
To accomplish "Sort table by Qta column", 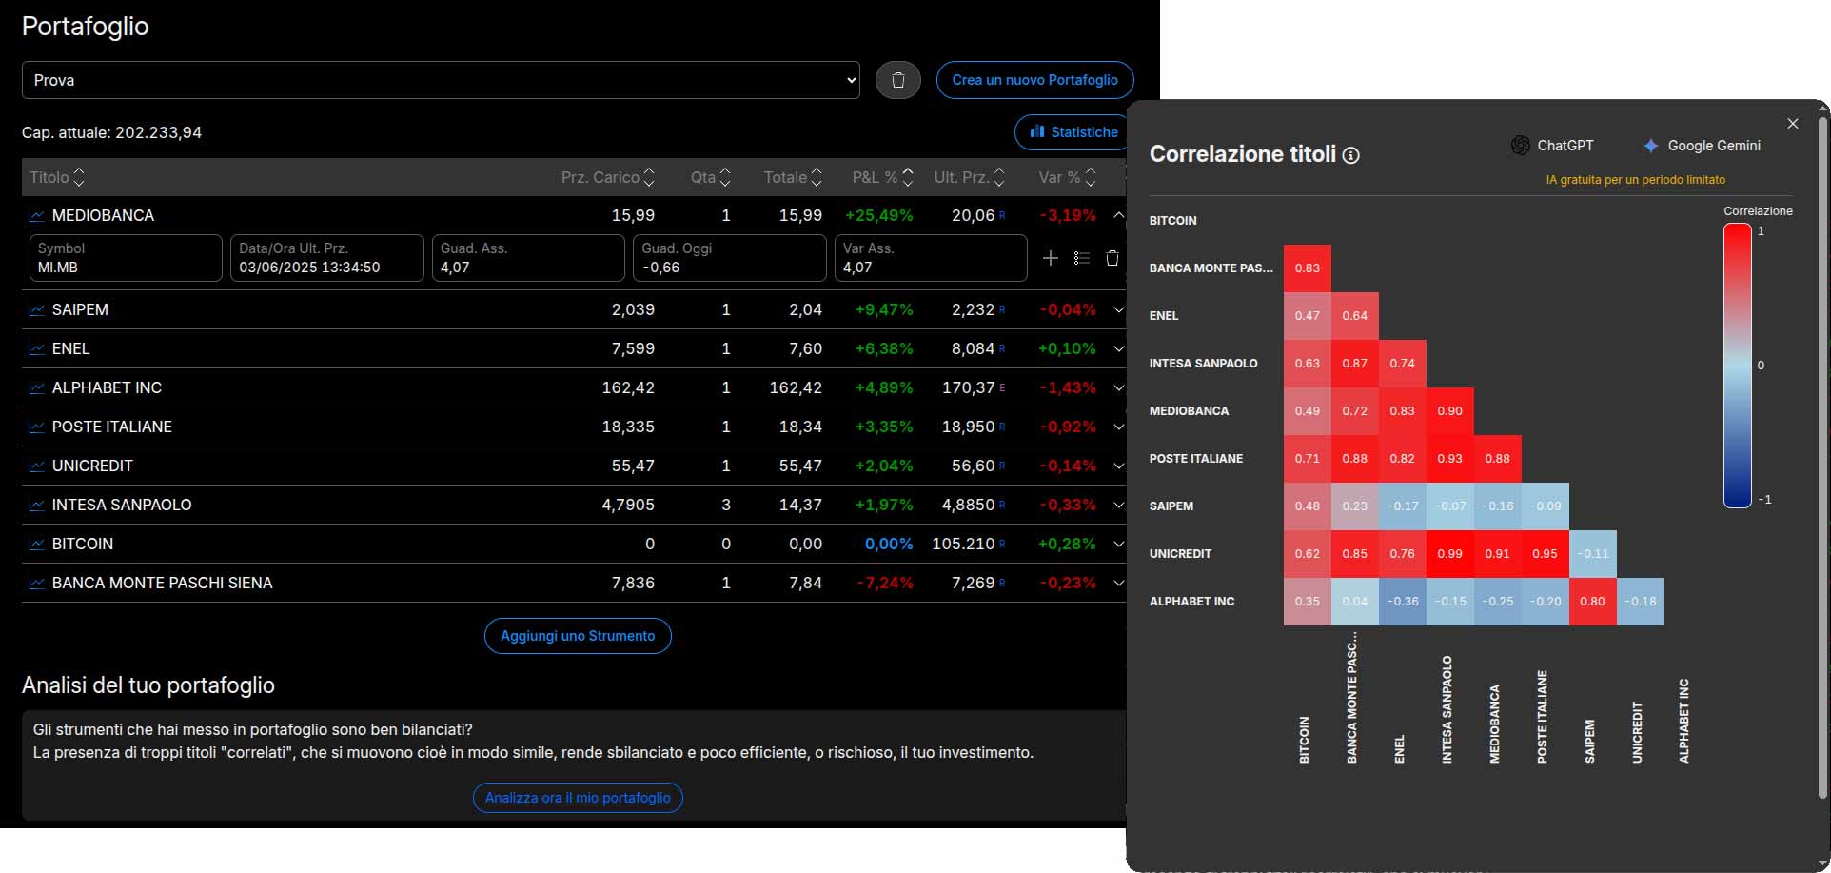I will pos(711,177).
